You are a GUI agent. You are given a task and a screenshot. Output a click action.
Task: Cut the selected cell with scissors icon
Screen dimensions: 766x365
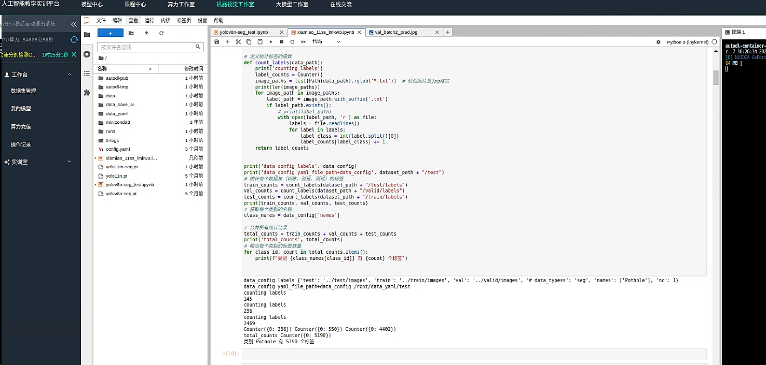238,41
